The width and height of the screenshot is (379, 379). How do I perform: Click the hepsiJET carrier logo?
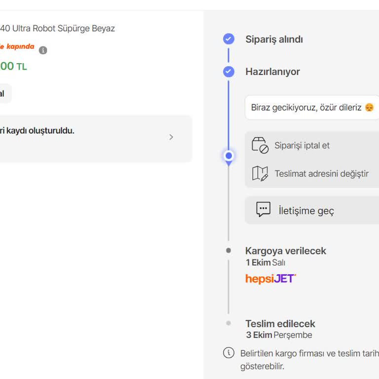(x=271, y=278)
